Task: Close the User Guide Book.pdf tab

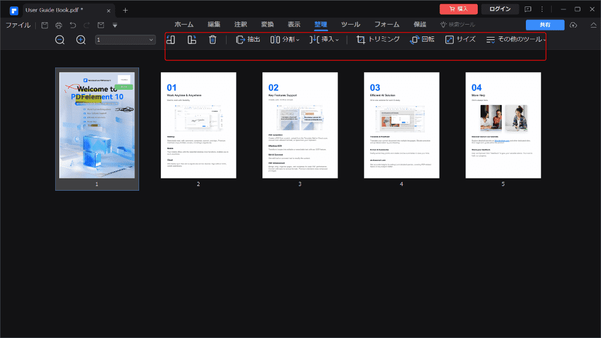Action: [x=109, y=11]
